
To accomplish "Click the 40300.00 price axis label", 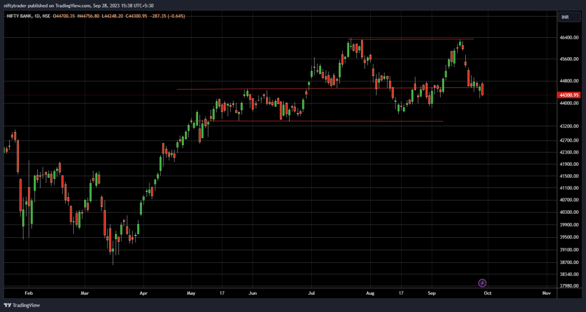I will (x=569, y=213).
